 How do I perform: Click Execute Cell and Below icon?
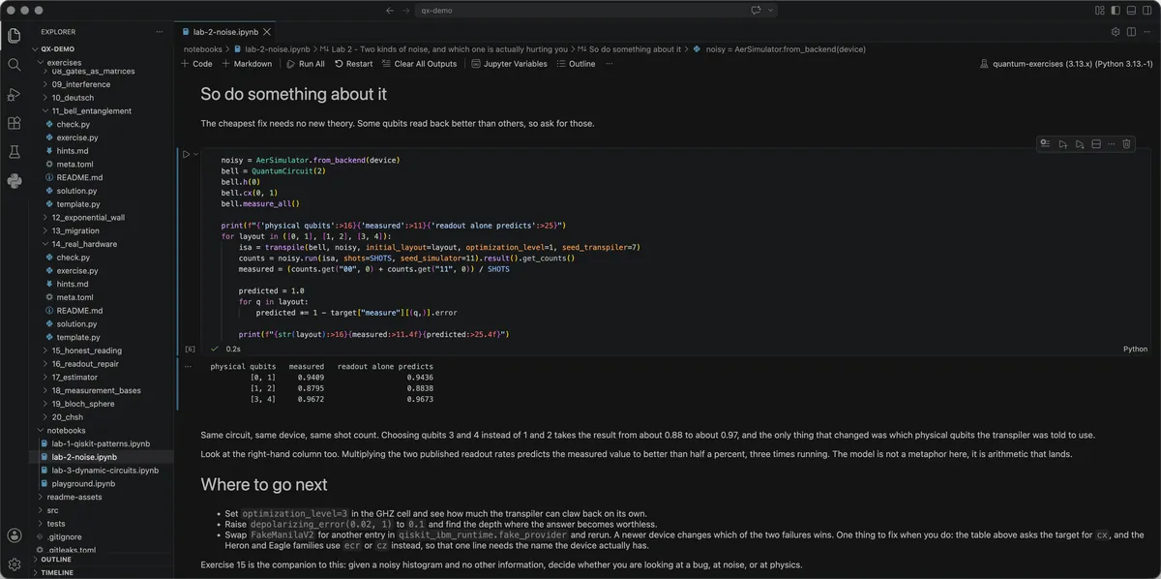1079,144
